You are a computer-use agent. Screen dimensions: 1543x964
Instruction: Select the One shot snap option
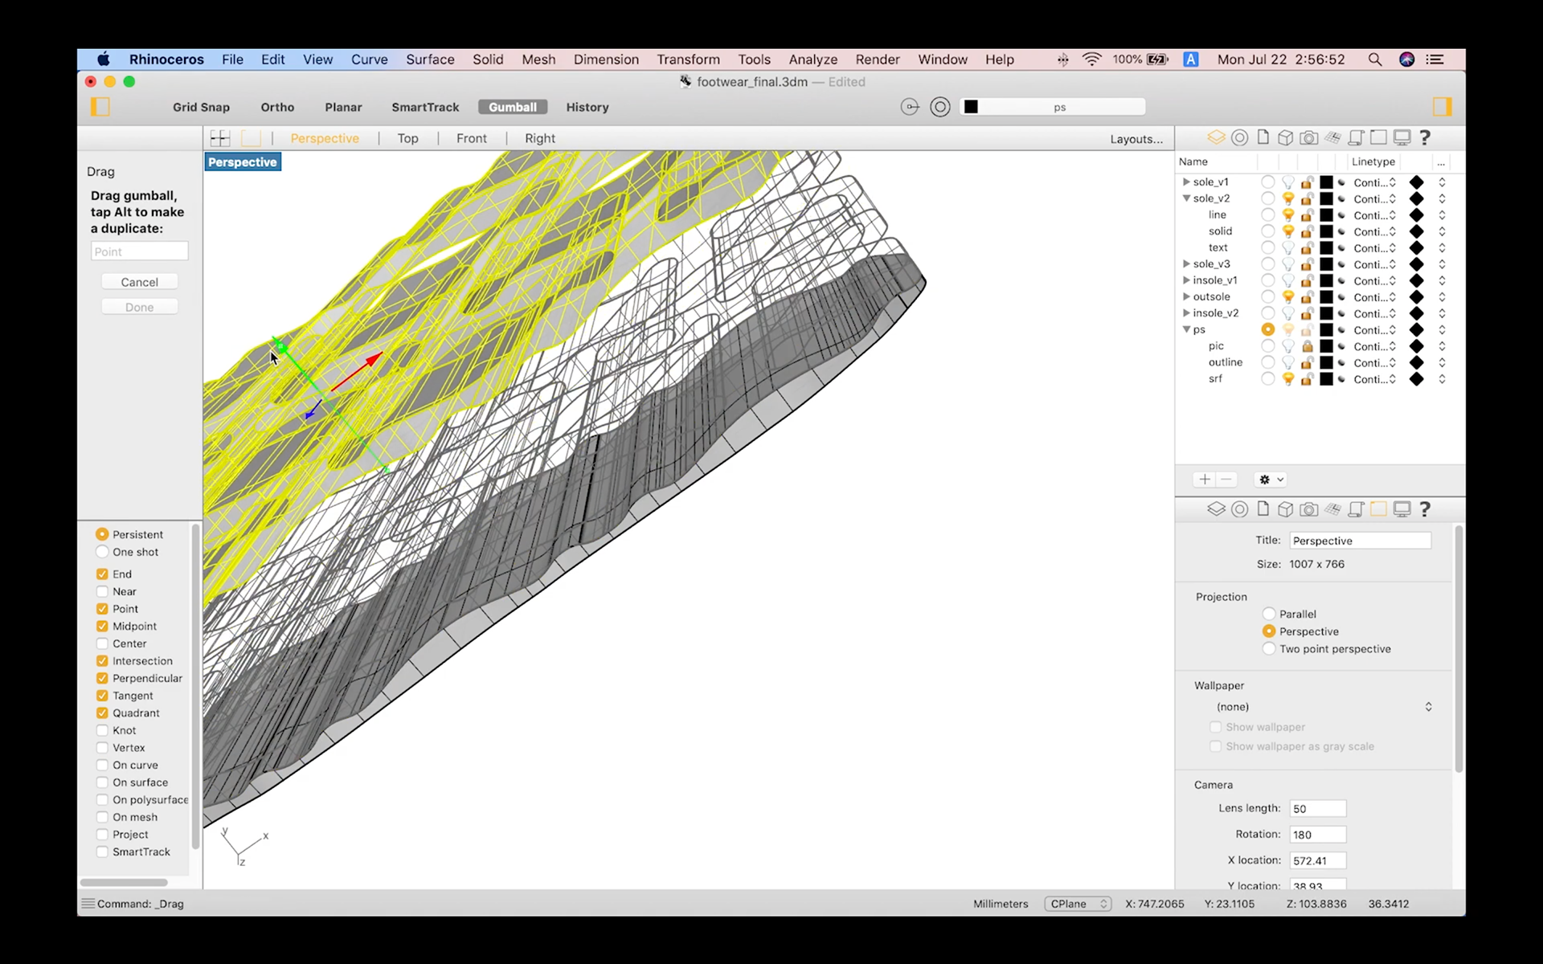click(102, 552)
